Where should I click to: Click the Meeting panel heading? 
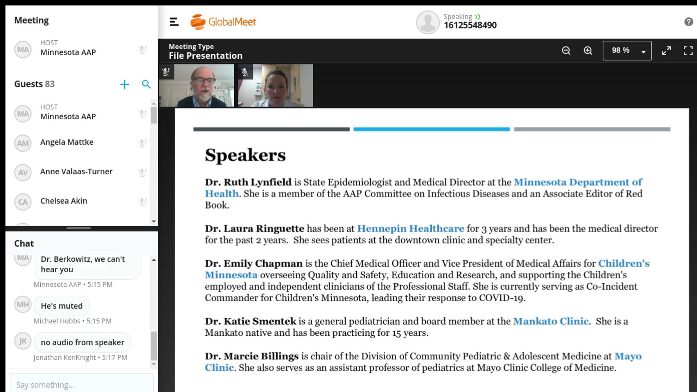point(31,20)
